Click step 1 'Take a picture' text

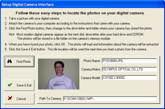coord(32,18)
